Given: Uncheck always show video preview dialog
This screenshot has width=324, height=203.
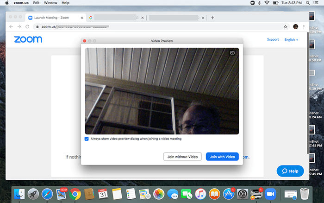Looking at the screenshot, I should [87, 139].
